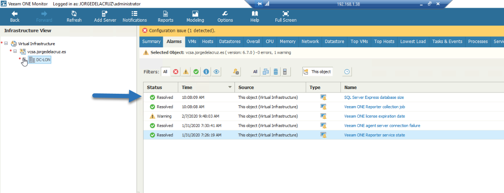Open 'Veeam ONE agent server connection failure' alarm

point(382,125)
